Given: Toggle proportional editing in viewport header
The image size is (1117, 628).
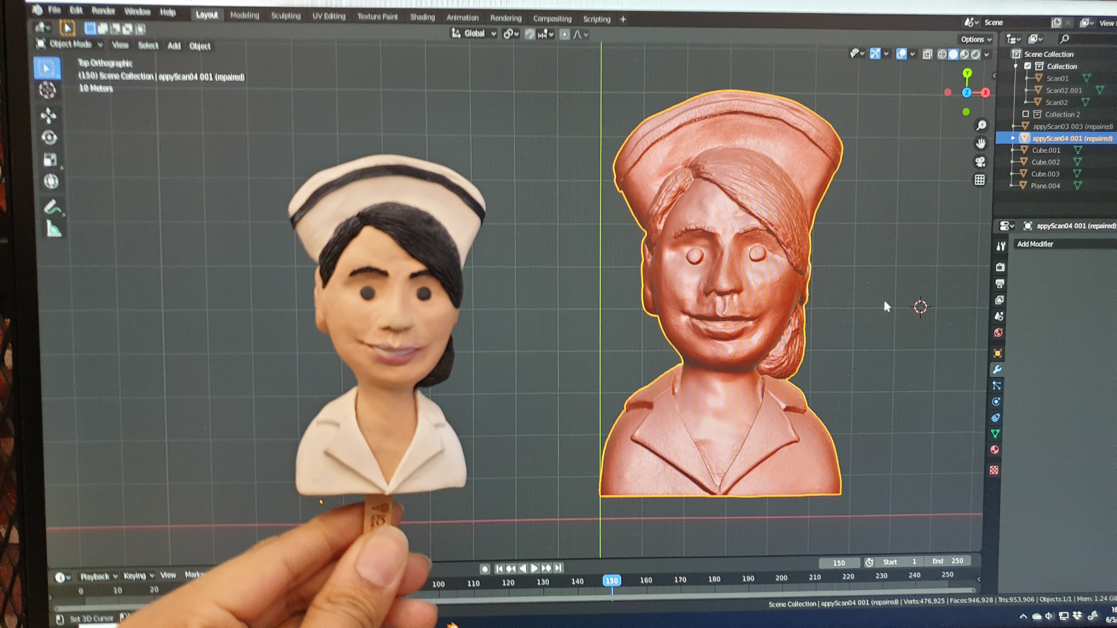Looking at the screenshot, I should (565, 35).
